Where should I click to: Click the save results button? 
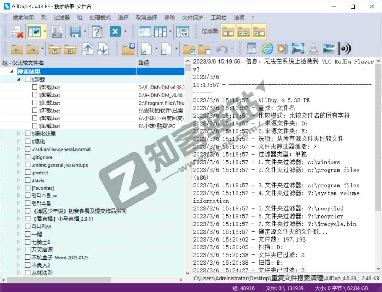tap(74, 32)
